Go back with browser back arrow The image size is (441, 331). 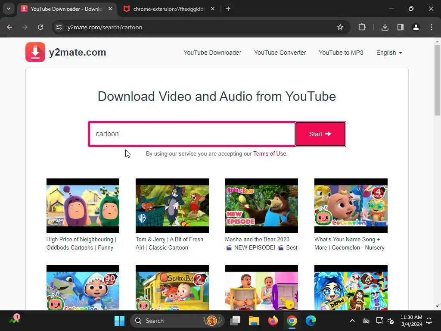(x=9, y=27)
